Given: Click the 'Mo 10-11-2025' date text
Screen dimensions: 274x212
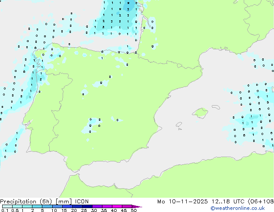Looking at the screenshot, I should 182,202.
